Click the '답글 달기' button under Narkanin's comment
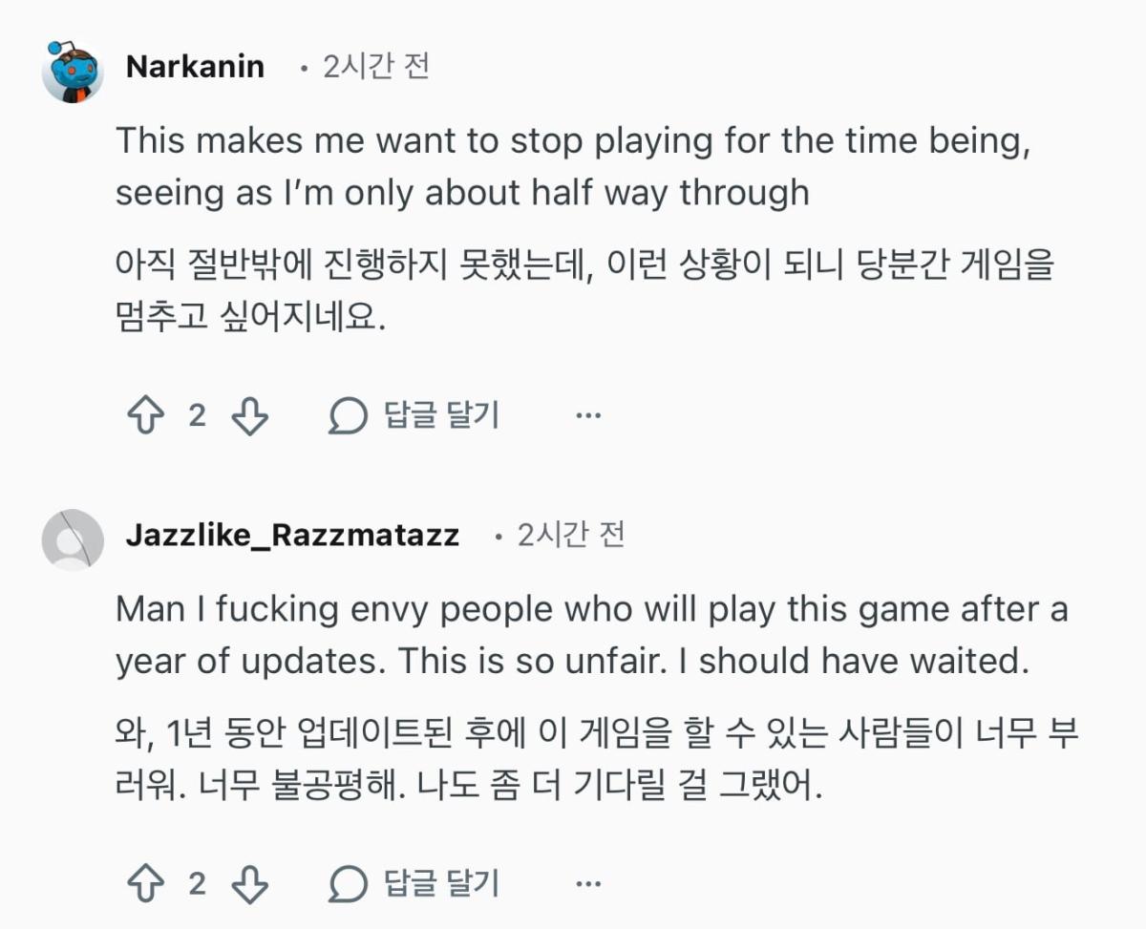 pos(441,416)
